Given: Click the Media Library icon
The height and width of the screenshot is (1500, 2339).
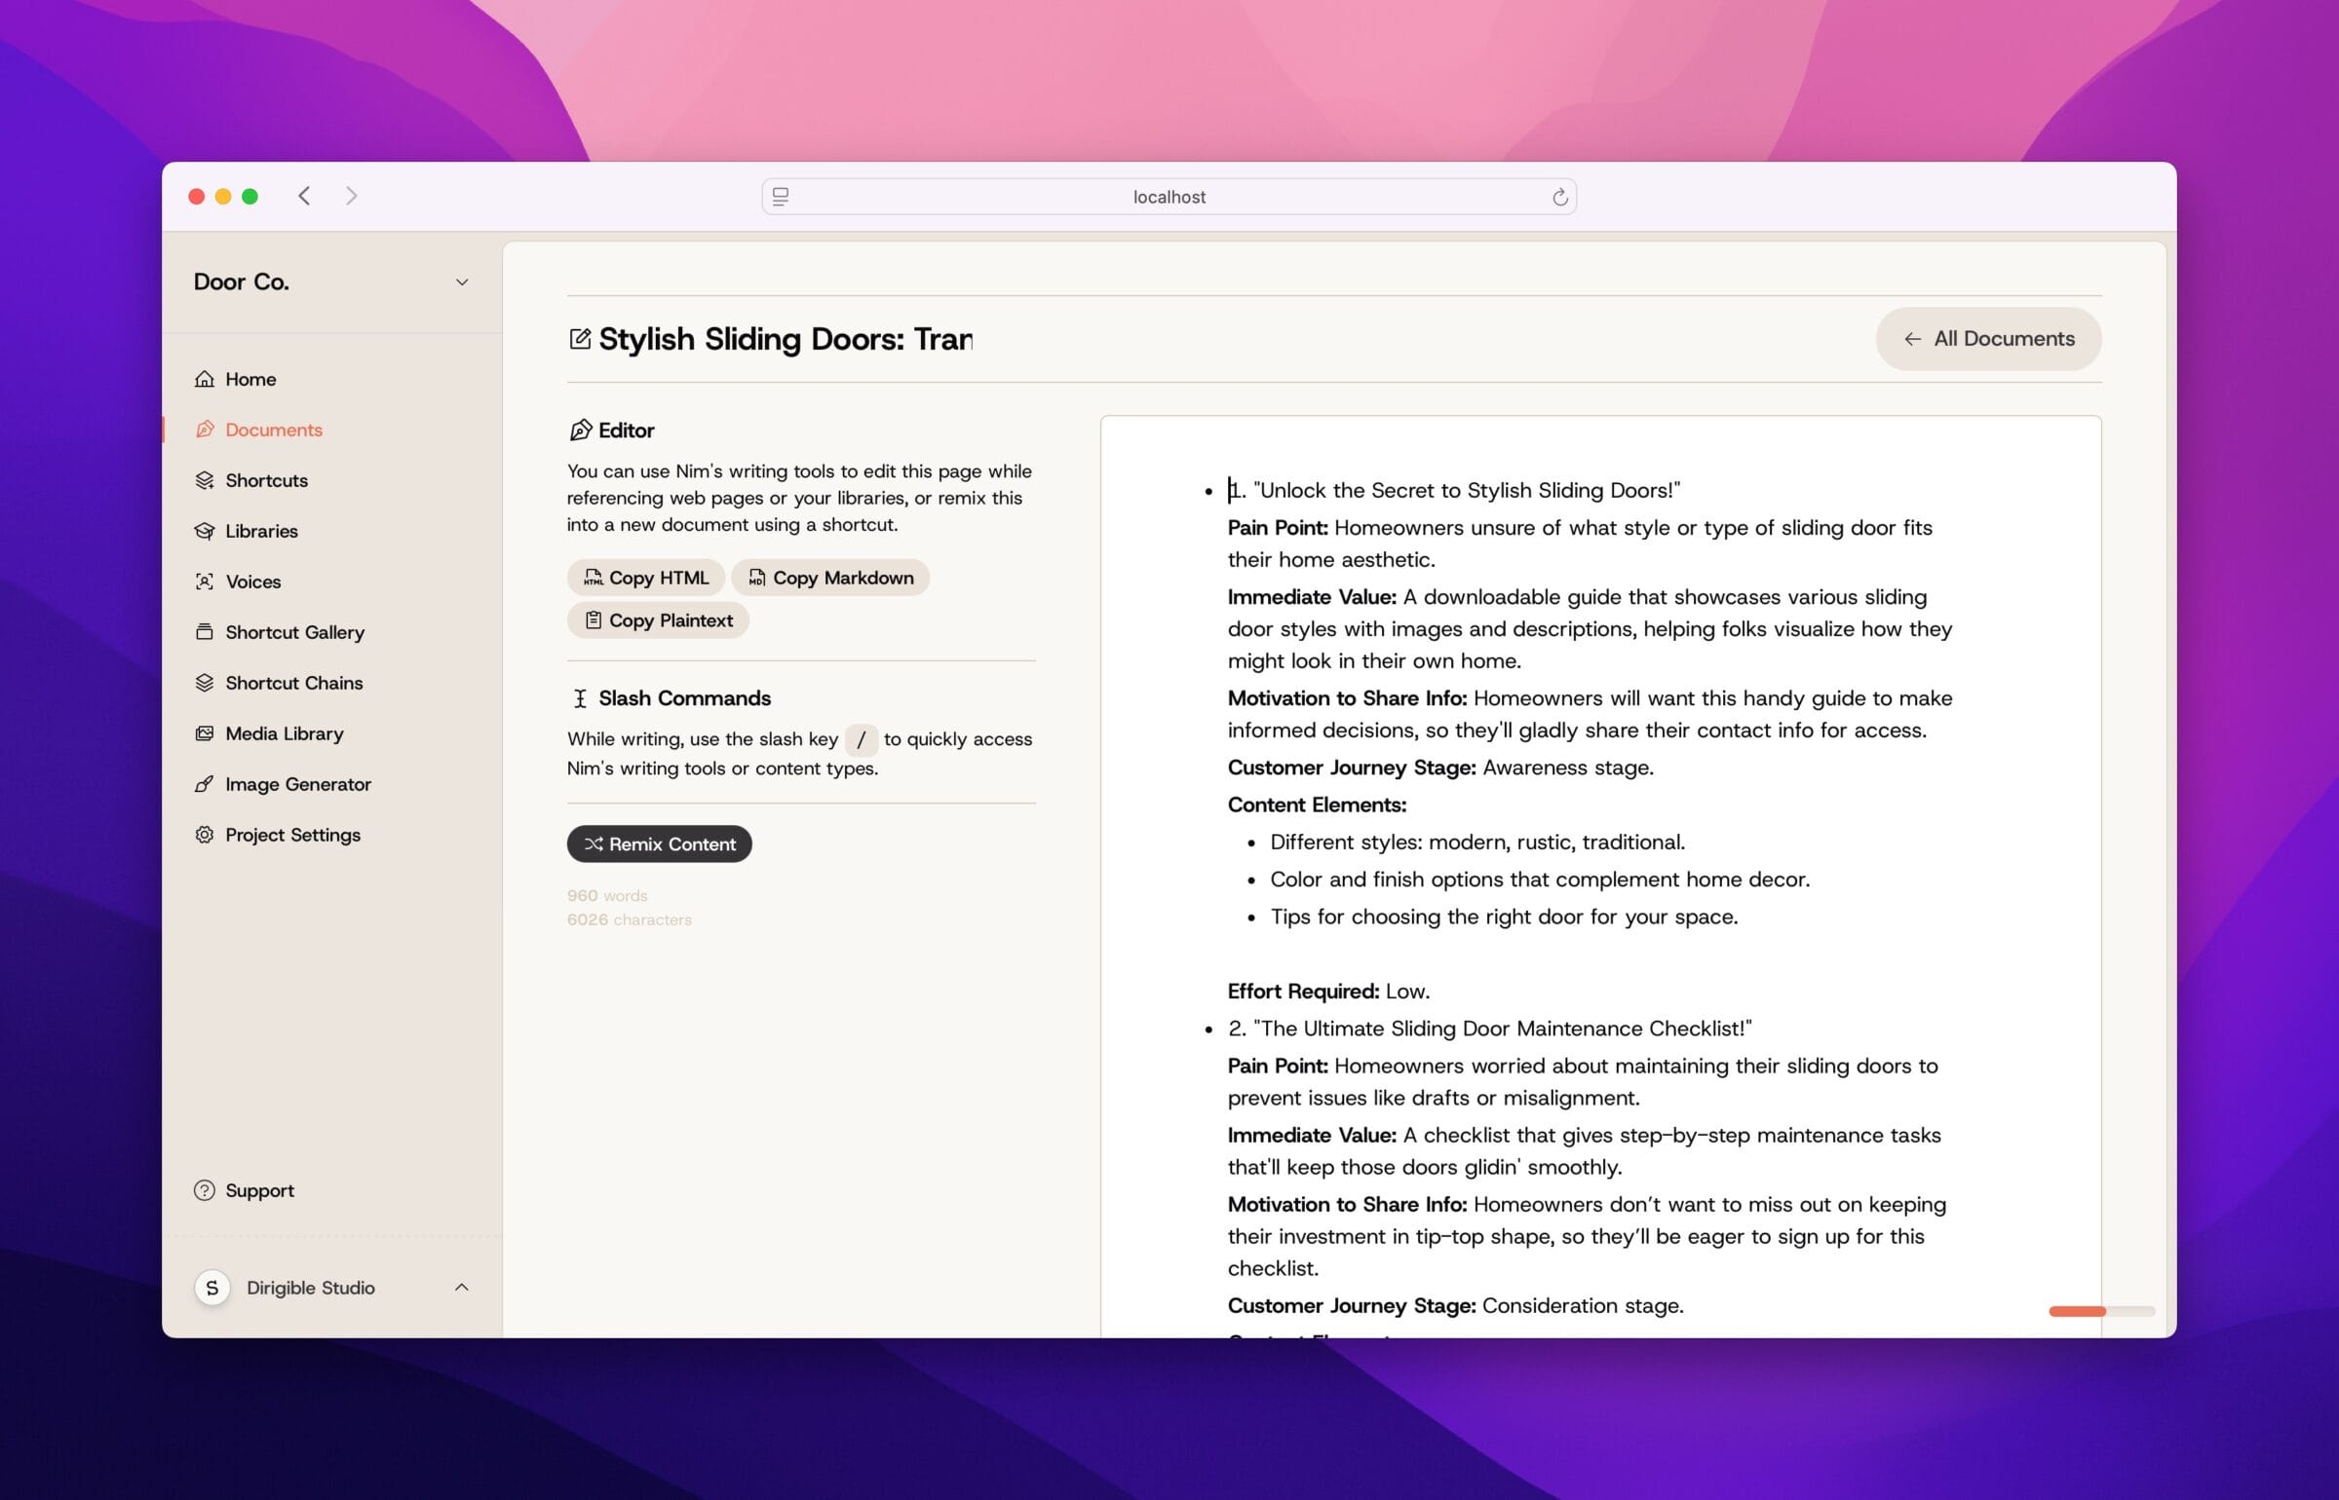Looking at the screenshot, I should point(205,732).
